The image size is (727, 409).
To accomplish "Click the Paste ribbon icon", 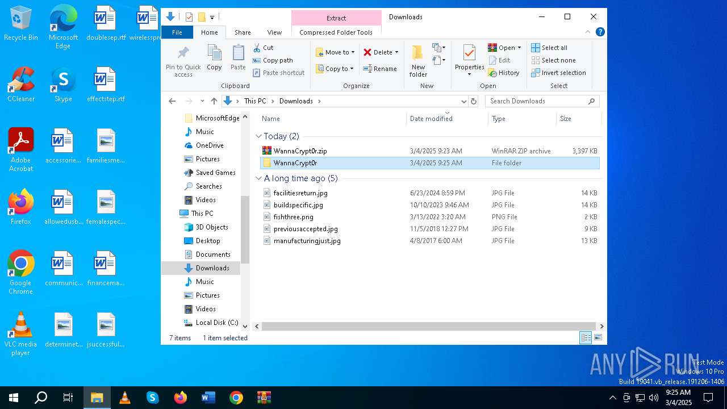I will (x=238, y=58).
